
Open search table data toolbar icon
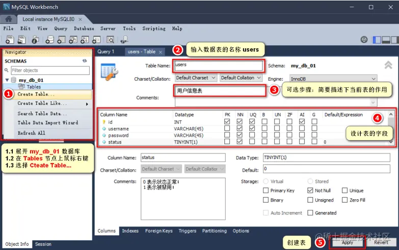point(110,40)
